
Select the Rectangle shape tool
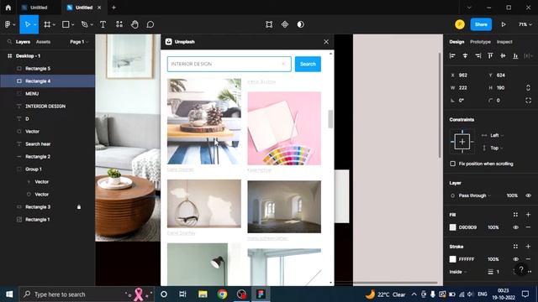click(66, 24)
